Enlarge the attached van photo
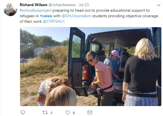Image resolution: width=163 pixels, height=116 pixels. click(90, 67)
